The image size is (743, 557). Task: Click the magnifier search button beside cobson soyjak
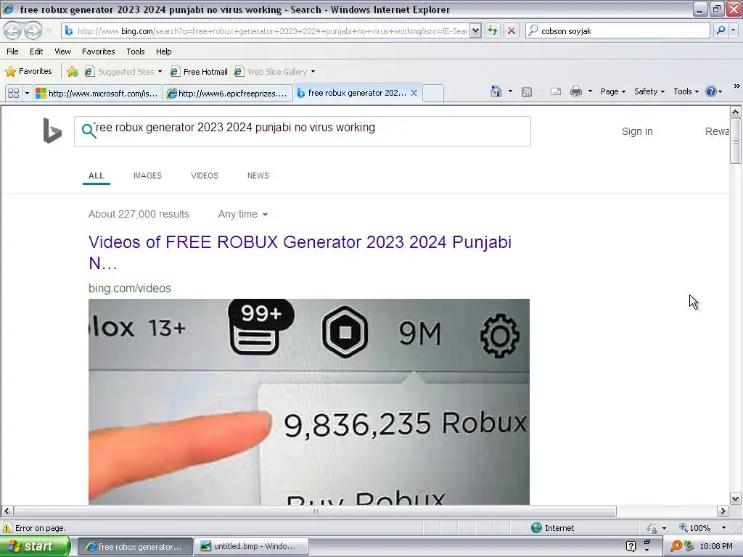[721, 30]
